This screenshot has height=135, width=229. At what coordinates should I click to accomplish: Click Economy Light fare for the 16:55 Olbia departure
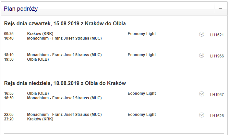[142, 93]
